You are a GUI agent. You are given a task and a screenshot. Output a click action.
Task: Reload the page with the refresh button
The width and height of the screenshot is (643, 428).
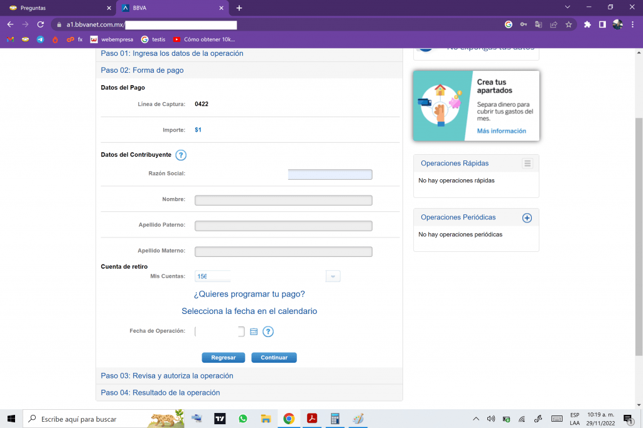coord(40,24)
